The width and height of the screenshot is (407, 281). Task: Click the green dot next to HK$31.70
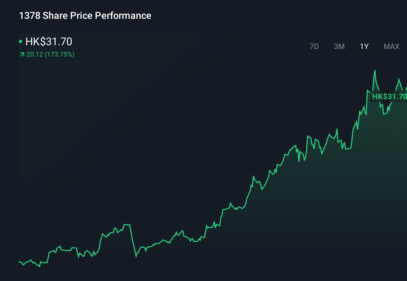pyautogui.click(x=21, y=41)
